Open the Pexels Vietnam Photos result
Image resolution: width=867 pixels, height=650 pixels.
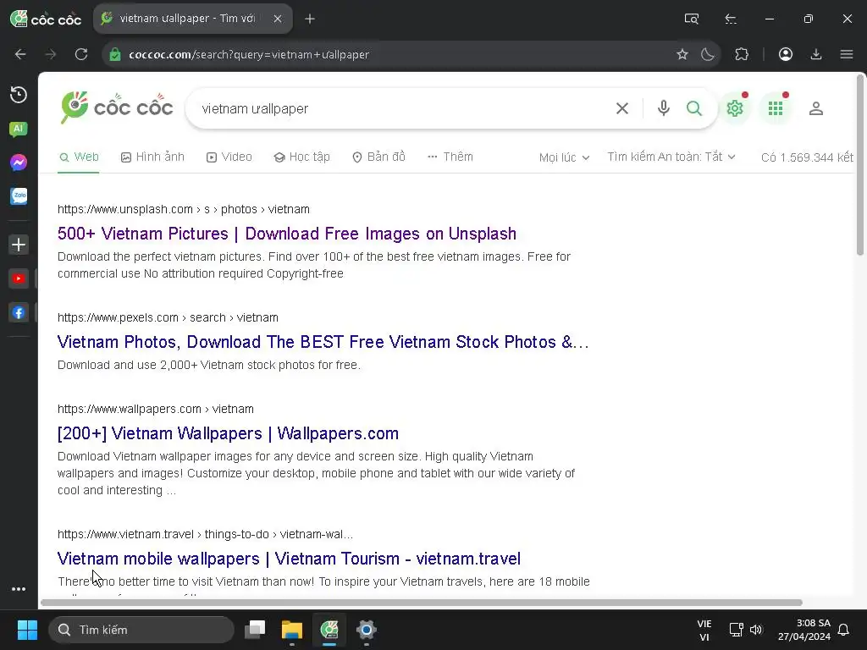[x=323, y=342]
